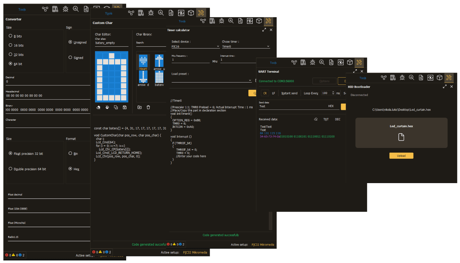Screen dimensions: 460x263
Task: Open eye preview icon in Timer calculator window
Action: pos(250,21)
